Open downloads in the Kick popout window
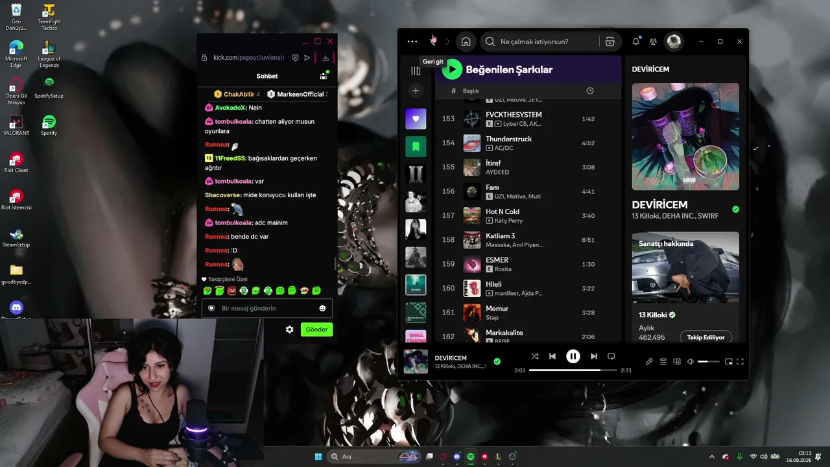Viewport: 830px width, 467px height. pos(326,58)
